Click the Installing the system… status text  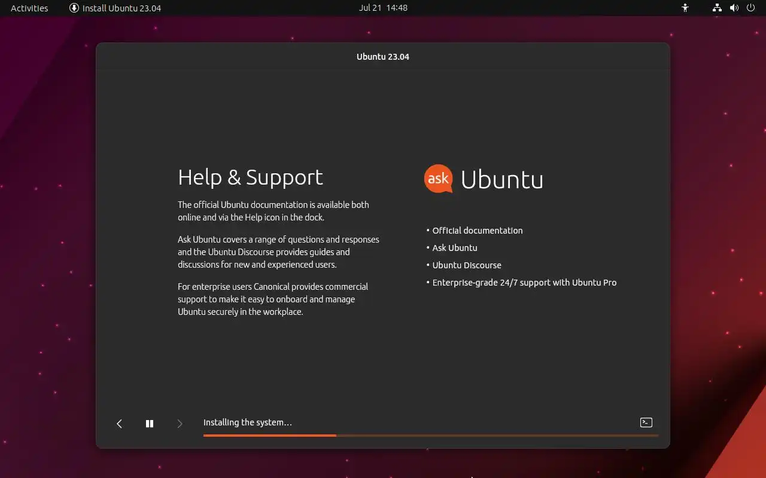click(248, 422)
